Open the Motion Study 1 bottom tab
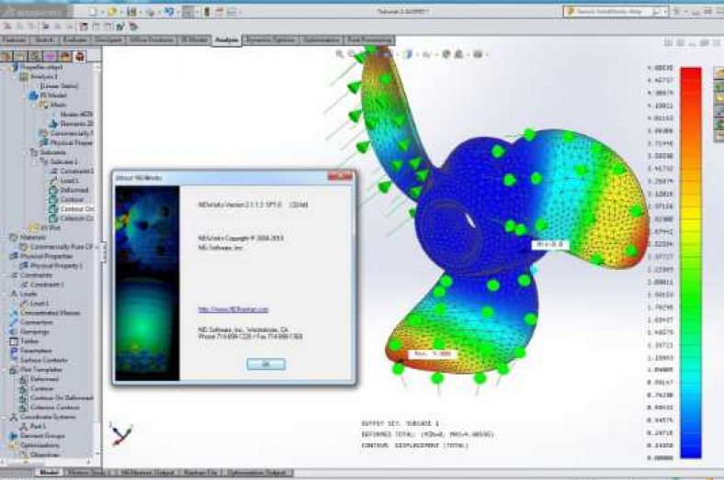This screenshot has height=480, width=724. pyautogui.click(x=89, y=473)
